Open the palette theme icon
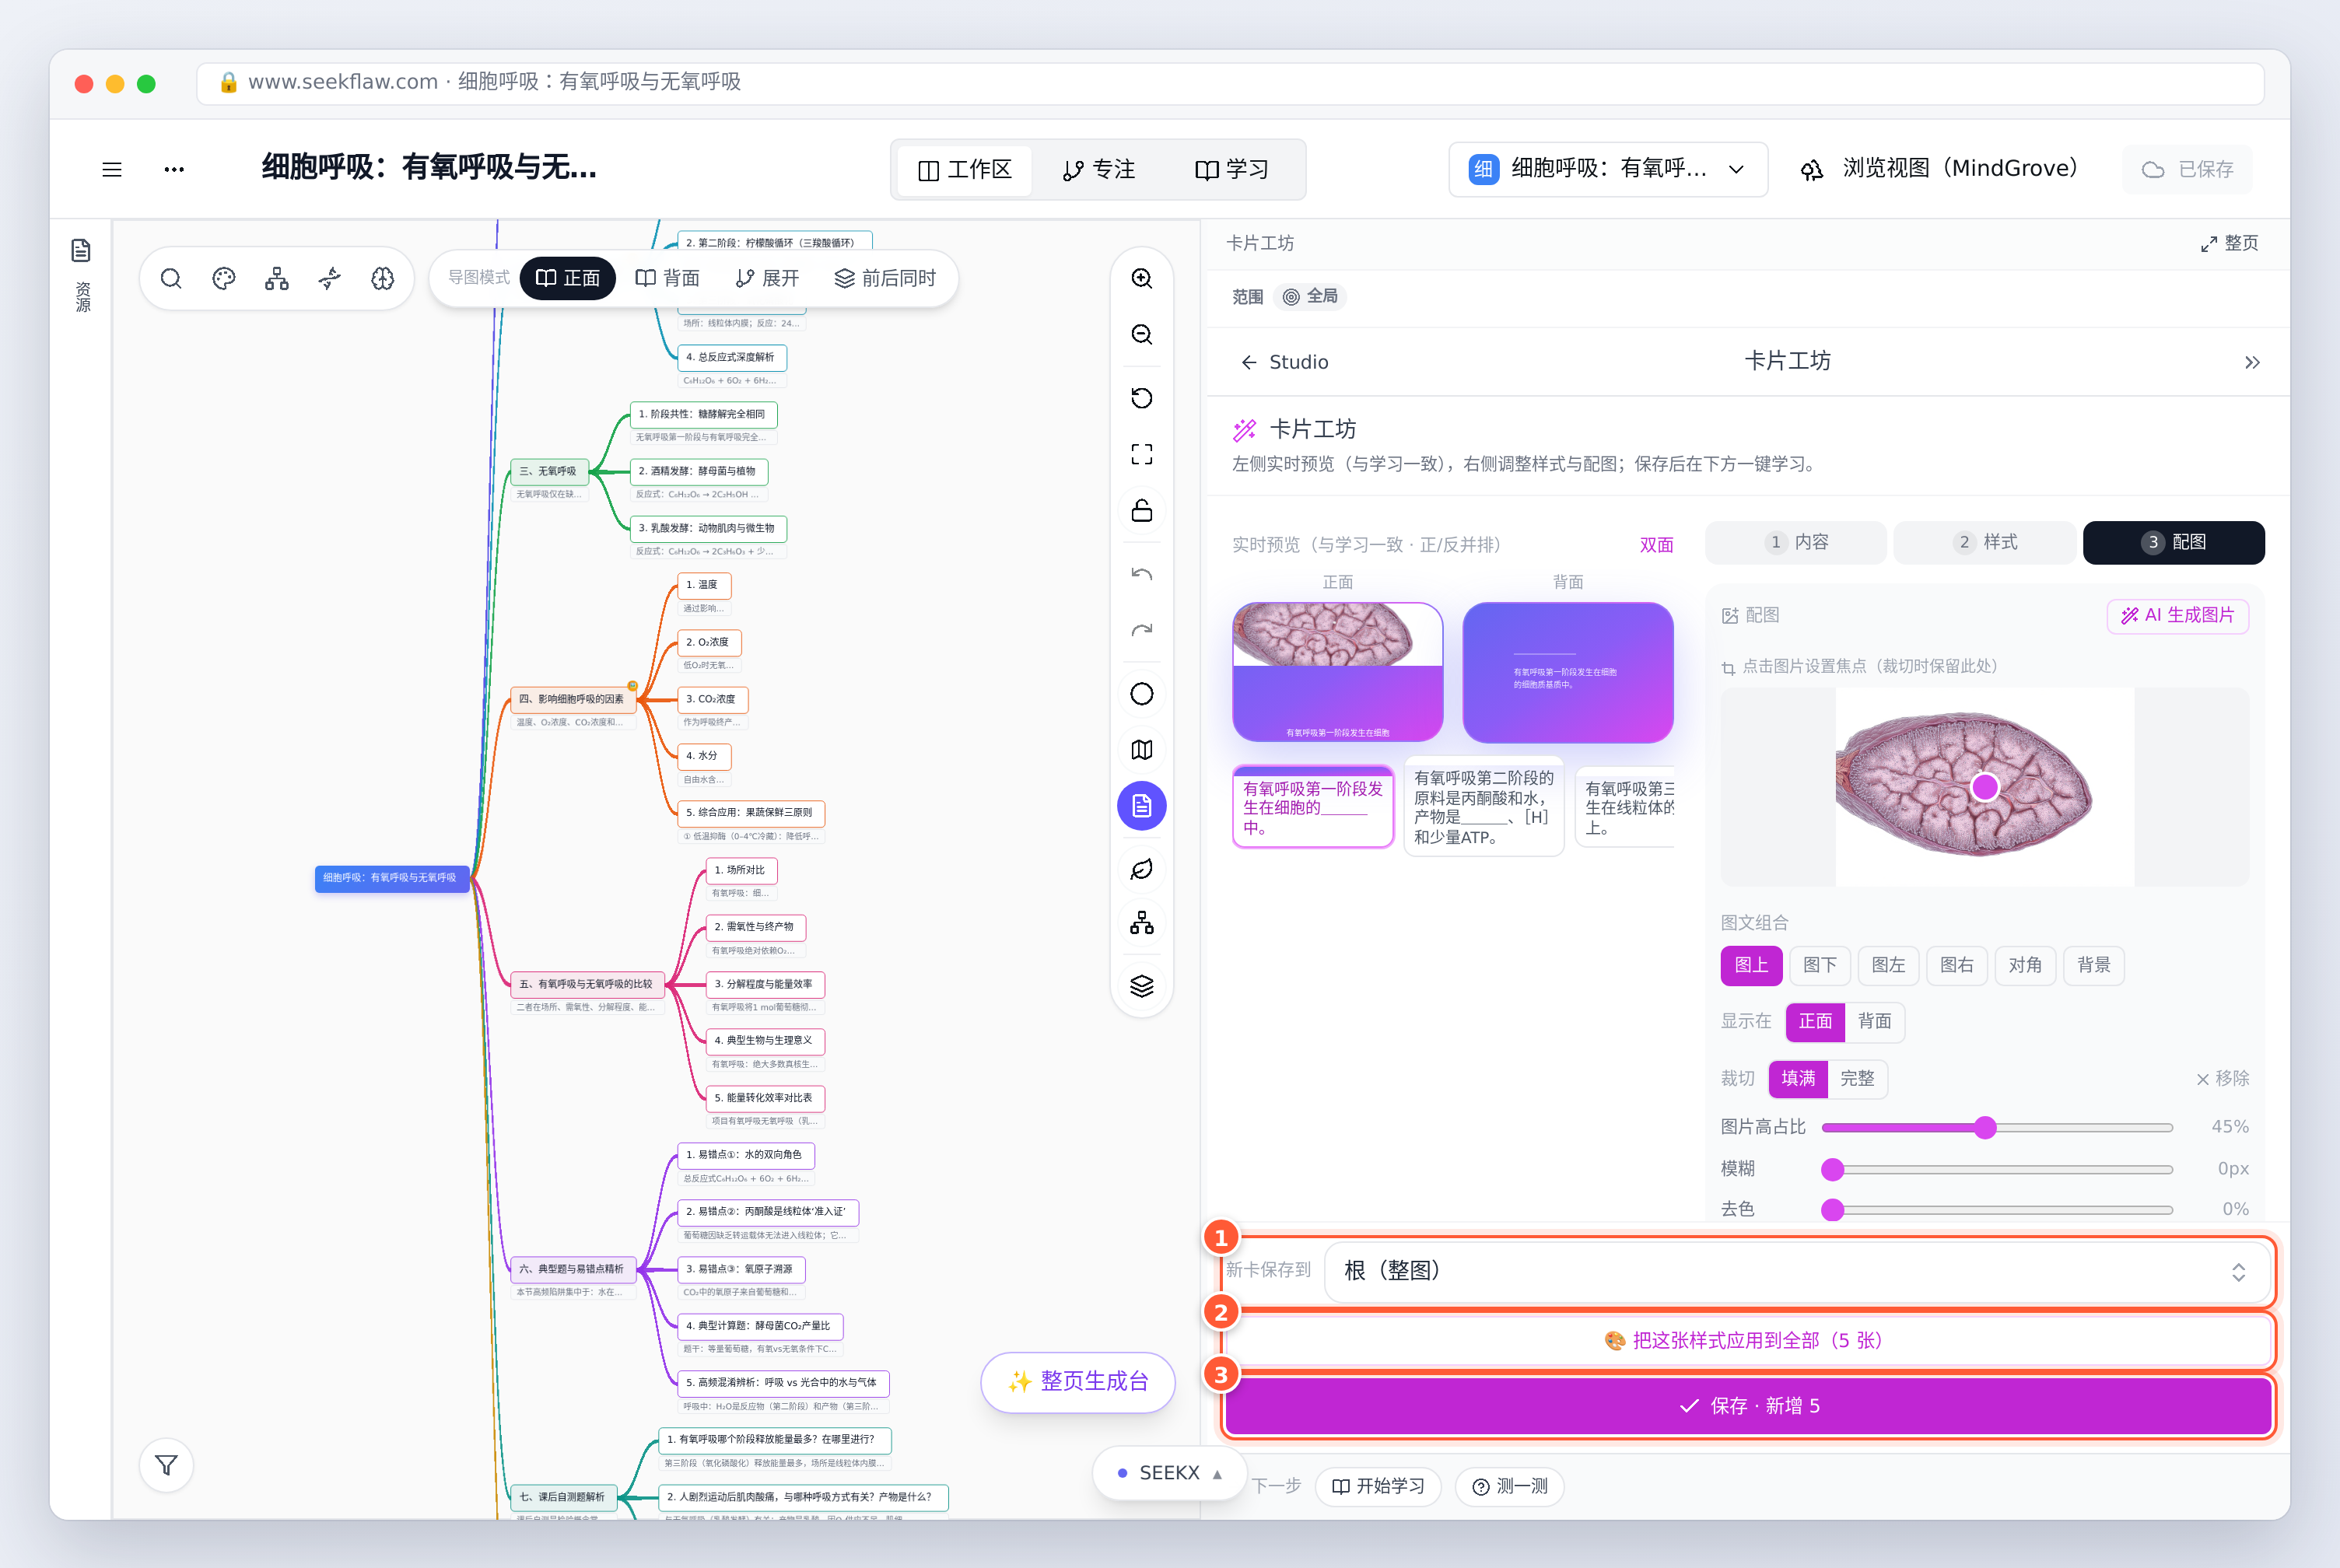Image resolution: width=2340 pixels, height=1568 pixels. point(224,278)
